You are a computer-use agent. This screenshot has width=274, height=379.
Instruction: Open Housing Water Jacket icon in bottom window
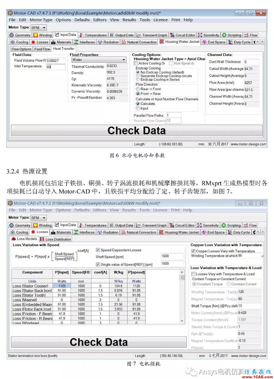[161, 232]
